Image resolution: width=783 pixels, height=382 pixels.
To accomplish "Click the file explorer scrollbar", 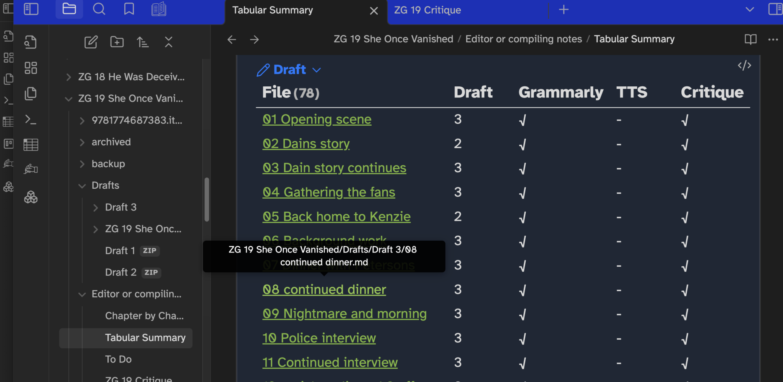I will [207, 199].
